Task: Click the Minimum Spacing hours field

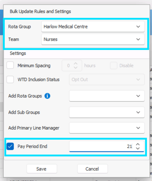Action: (x=72, y=66)
